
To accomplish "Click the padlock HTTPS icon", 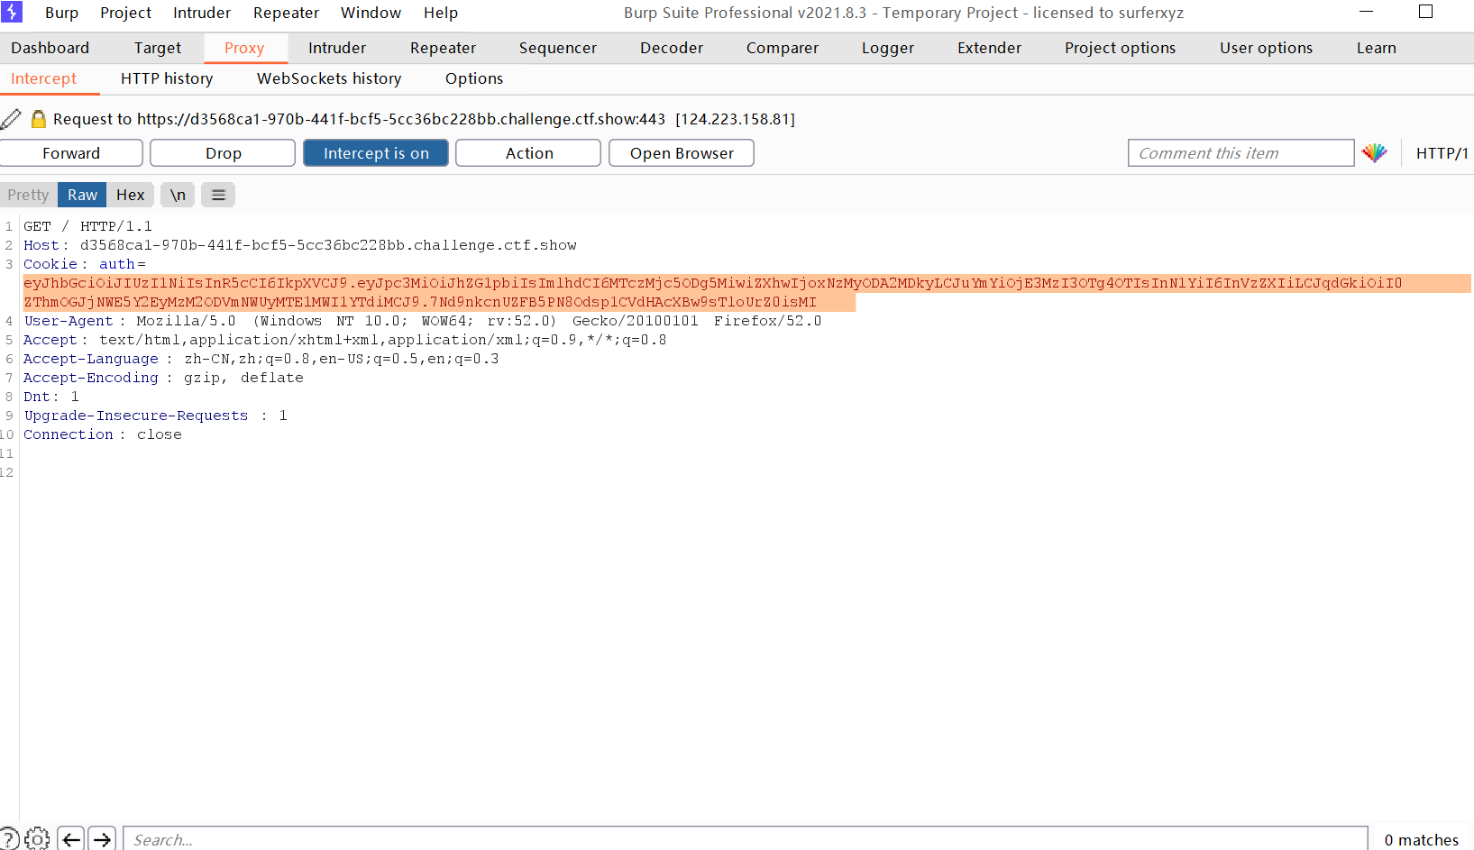I will pyautogui.click(x=39, y=119).
